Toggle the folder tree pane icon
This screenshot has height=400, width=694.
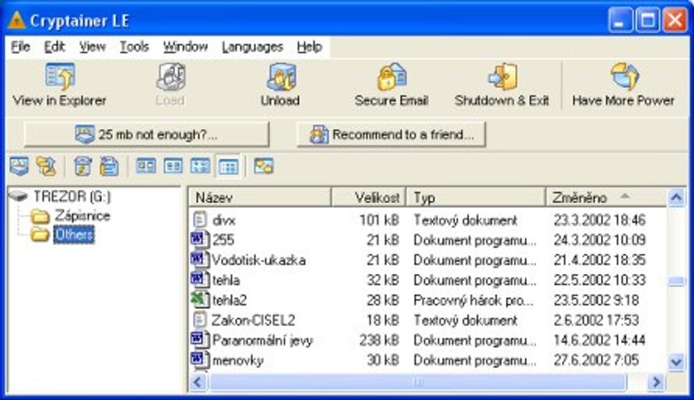pyautogui.click(x=264, y=166)
